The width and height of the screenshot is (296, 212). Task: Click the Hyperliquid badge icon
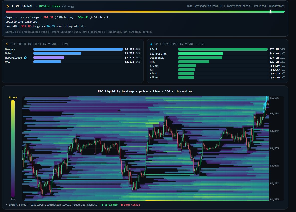(x=25, y=58)
